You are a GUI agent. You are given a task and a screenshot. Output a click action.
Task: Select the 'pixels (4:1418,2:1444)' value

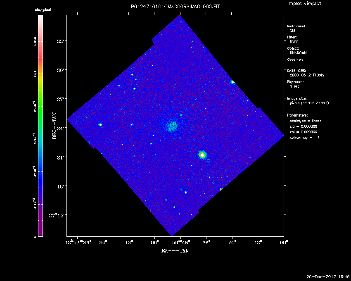(309, 103)
